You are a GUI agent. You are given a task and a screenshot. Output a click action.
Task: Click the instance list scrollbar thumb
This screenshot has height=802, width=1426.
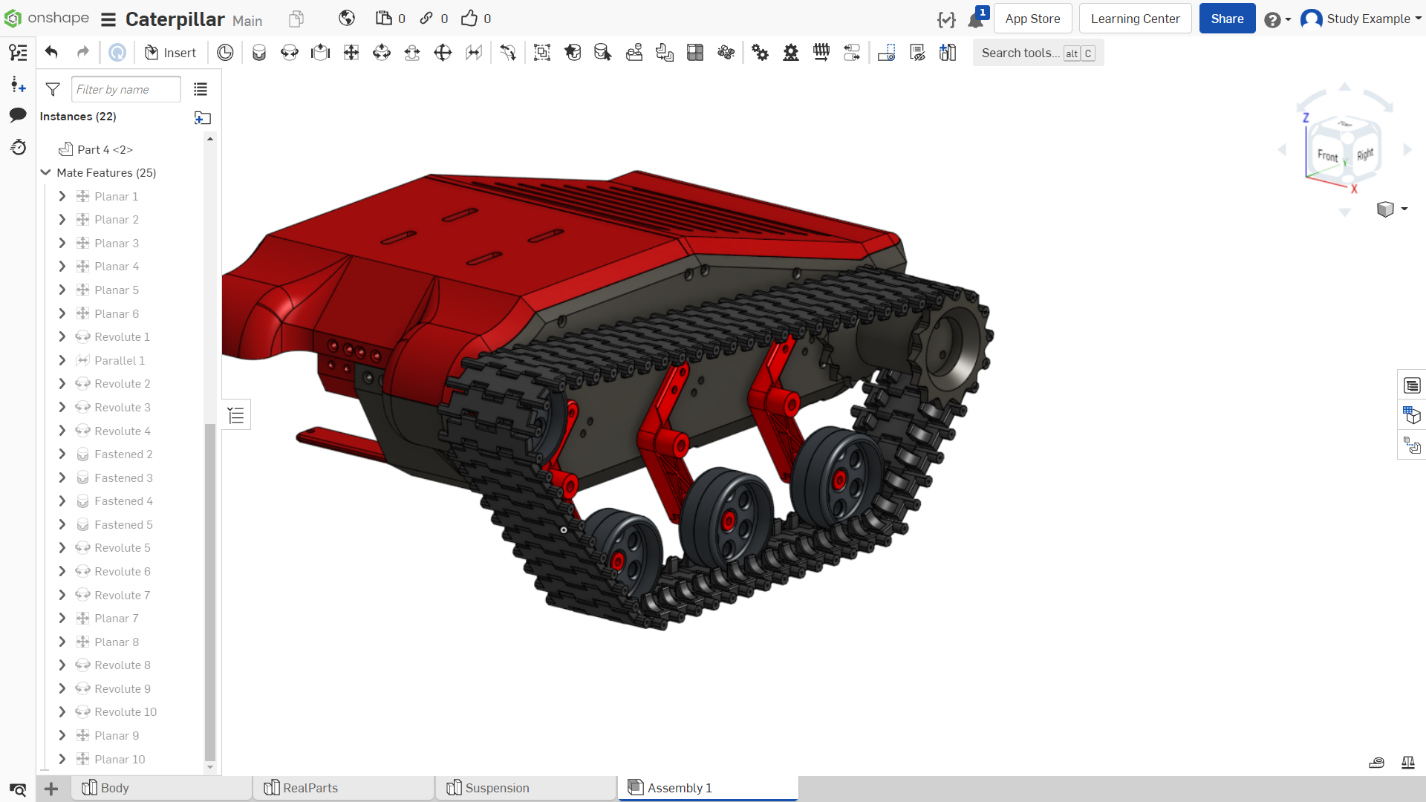[x=210, y=592]
